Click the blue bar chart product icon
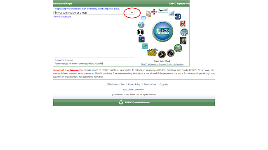Screen dimensions: 268x150 point(172,12)
